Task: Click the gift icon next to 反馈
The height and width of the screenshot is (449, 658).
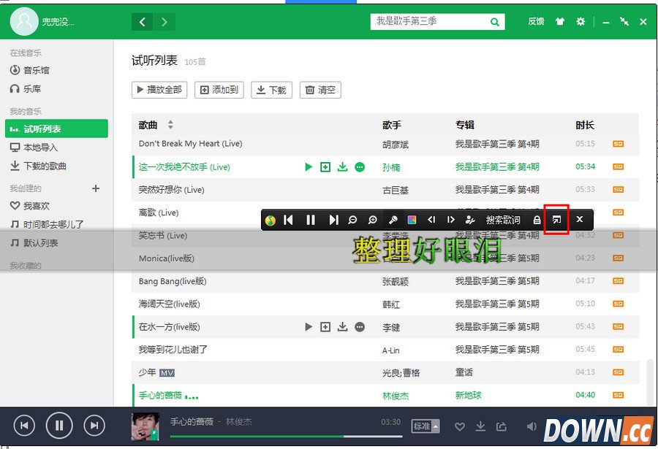Action: [x=559, y=21]
